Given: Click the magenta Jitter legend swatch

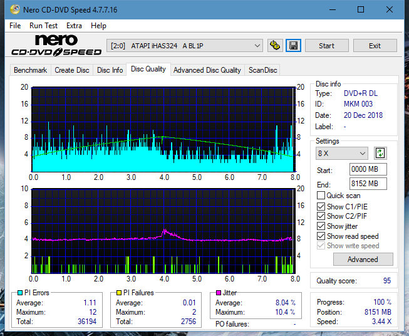Looking at the screenshot, I should tap(219, 293).
